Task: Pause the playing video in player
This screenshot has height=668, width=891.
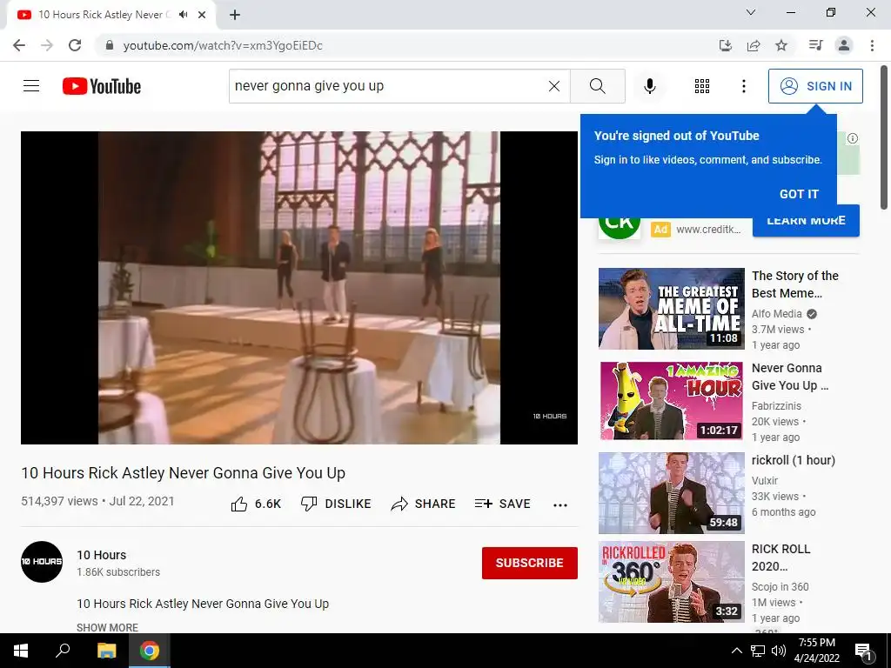Action: (299, 287)
